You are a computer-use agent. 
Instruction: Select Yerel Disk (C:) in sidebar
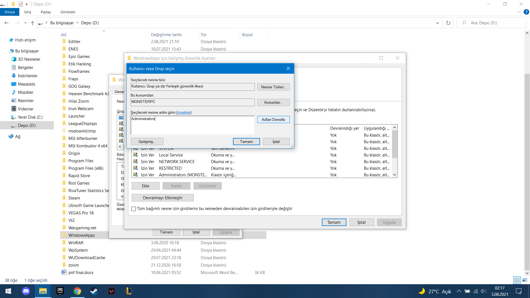[30, 117]
